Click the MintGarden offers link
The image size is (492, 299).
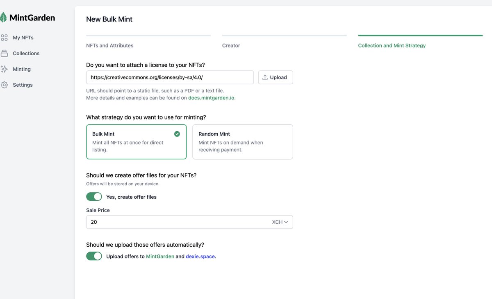click(160, 256)
